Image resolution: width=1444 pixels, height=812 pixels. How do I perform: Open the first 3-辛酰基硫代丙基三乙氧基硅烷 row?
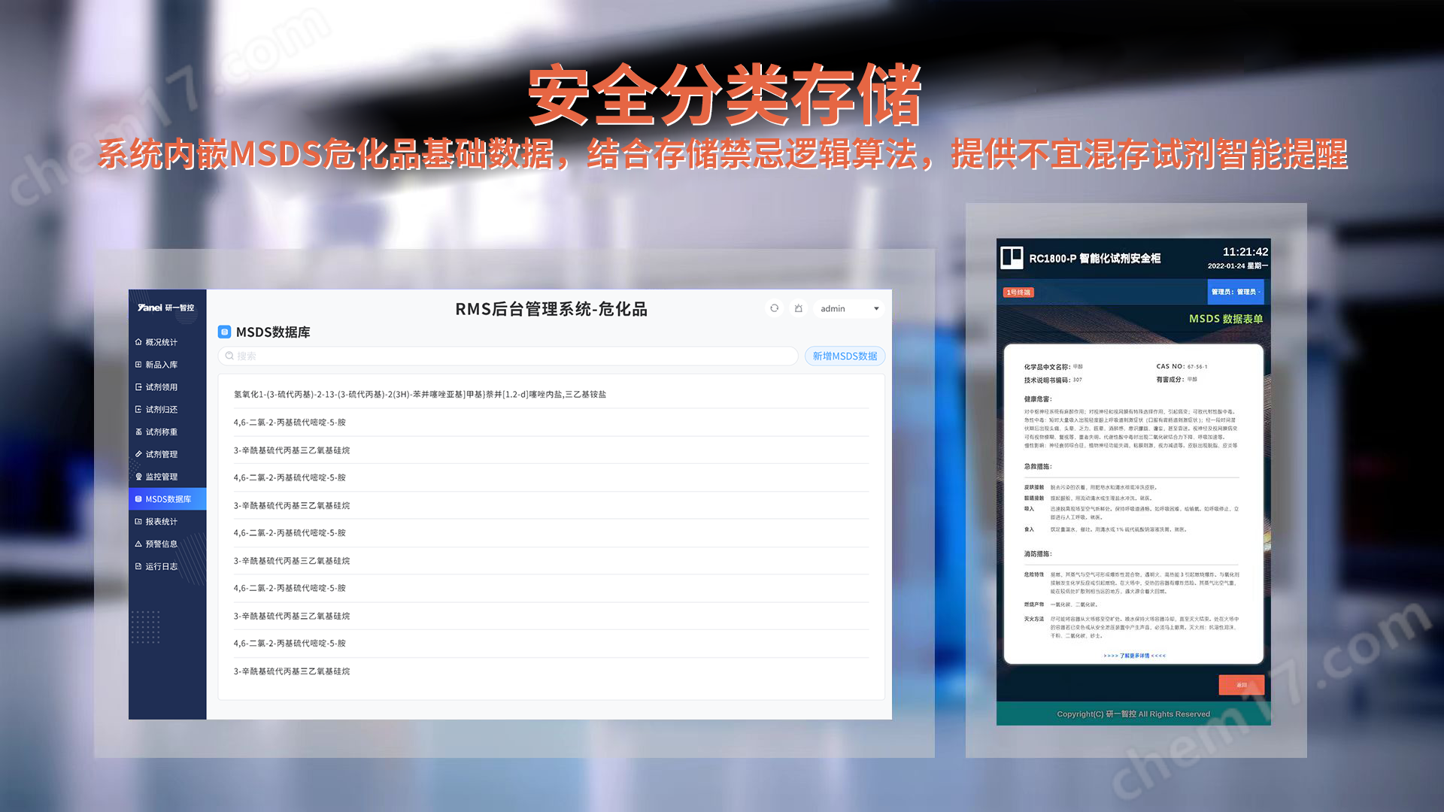tap(551, 450)
